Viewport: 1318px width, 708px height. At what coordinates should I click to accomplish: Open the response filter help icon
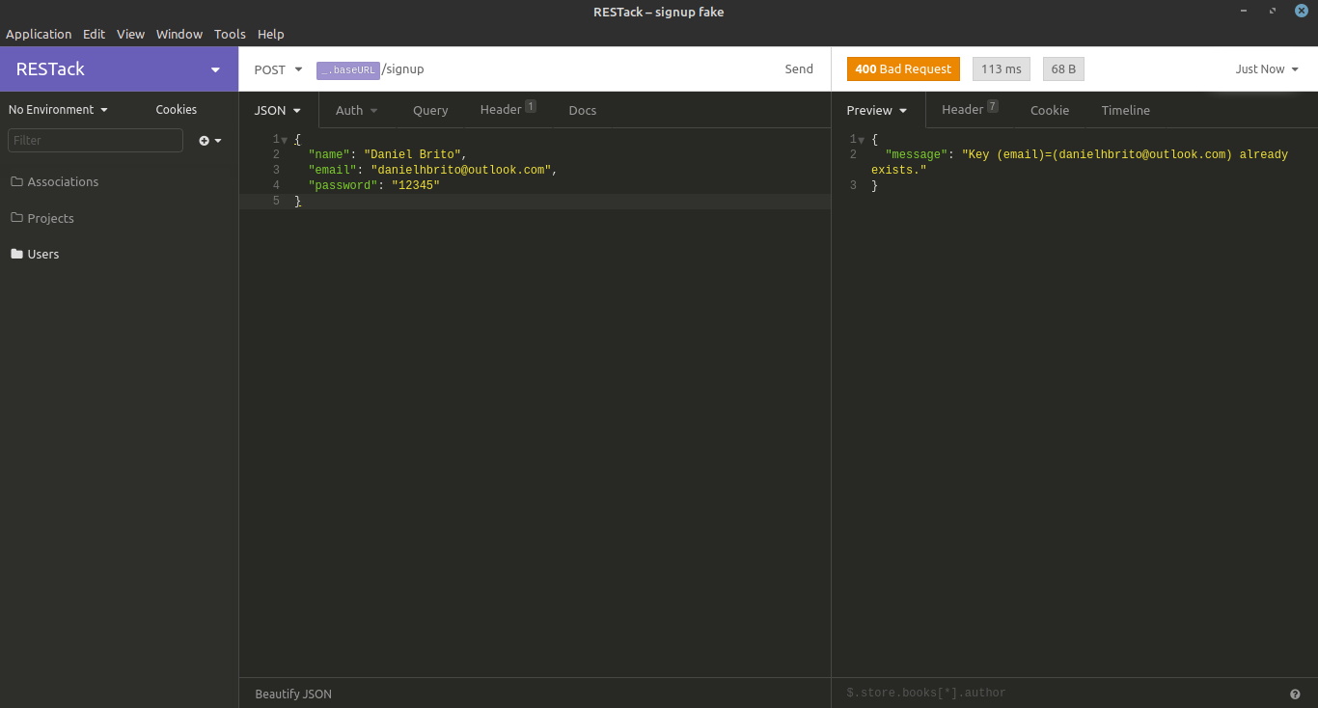1295,694
